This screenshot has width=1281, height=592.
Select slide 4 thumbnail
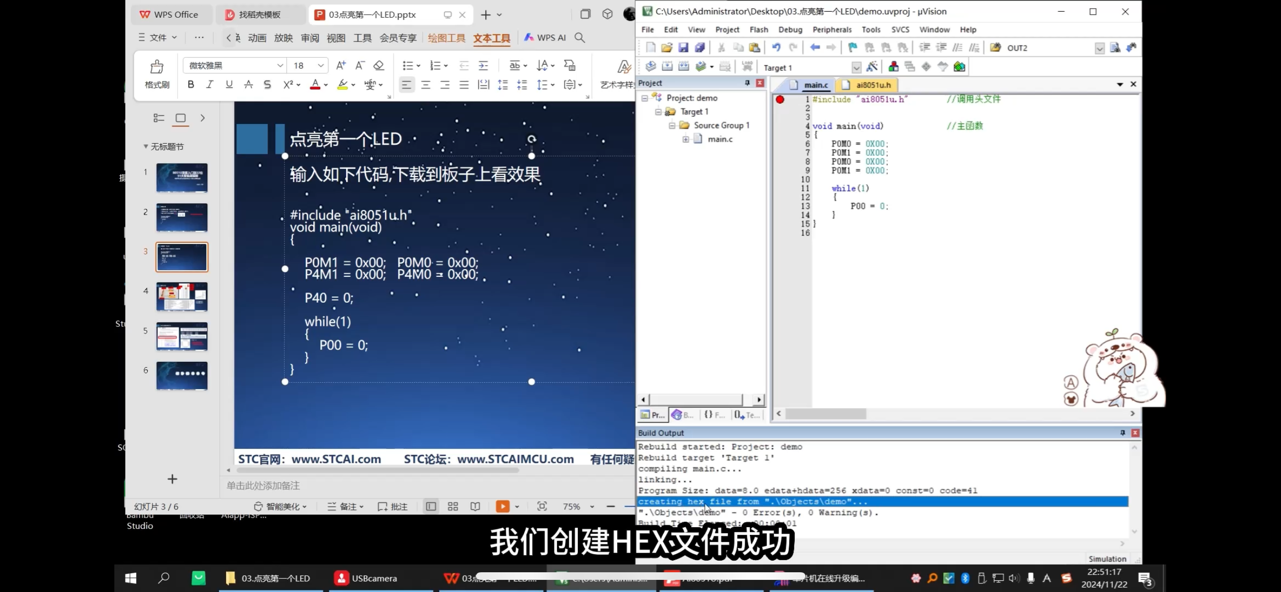point(182,297)
